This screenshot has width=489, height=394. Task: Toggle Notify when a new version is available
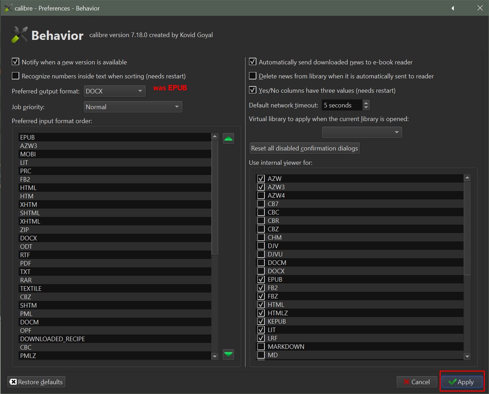[15, 62]
